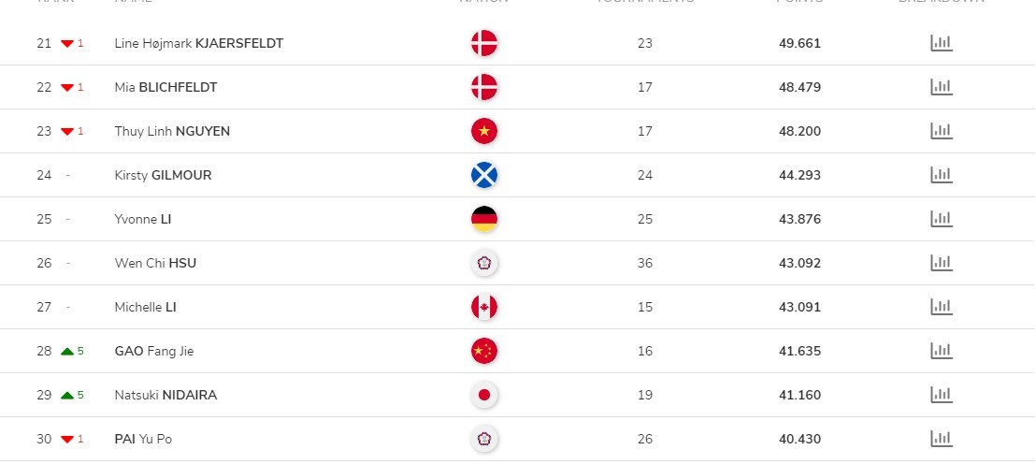This screenshot has height=464, width=1036.
Task: Open Natsuki Nidaira's player profile
Action: [x=165, y=396]
